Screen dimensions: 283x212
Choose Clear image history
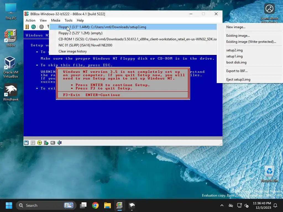click(133, 51)
